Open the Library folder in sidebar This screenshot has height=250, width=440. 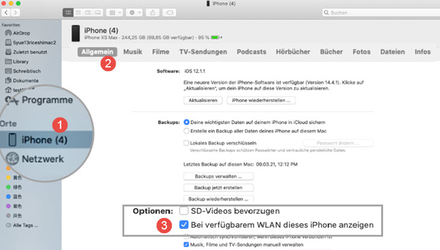(x=17, y=61)
